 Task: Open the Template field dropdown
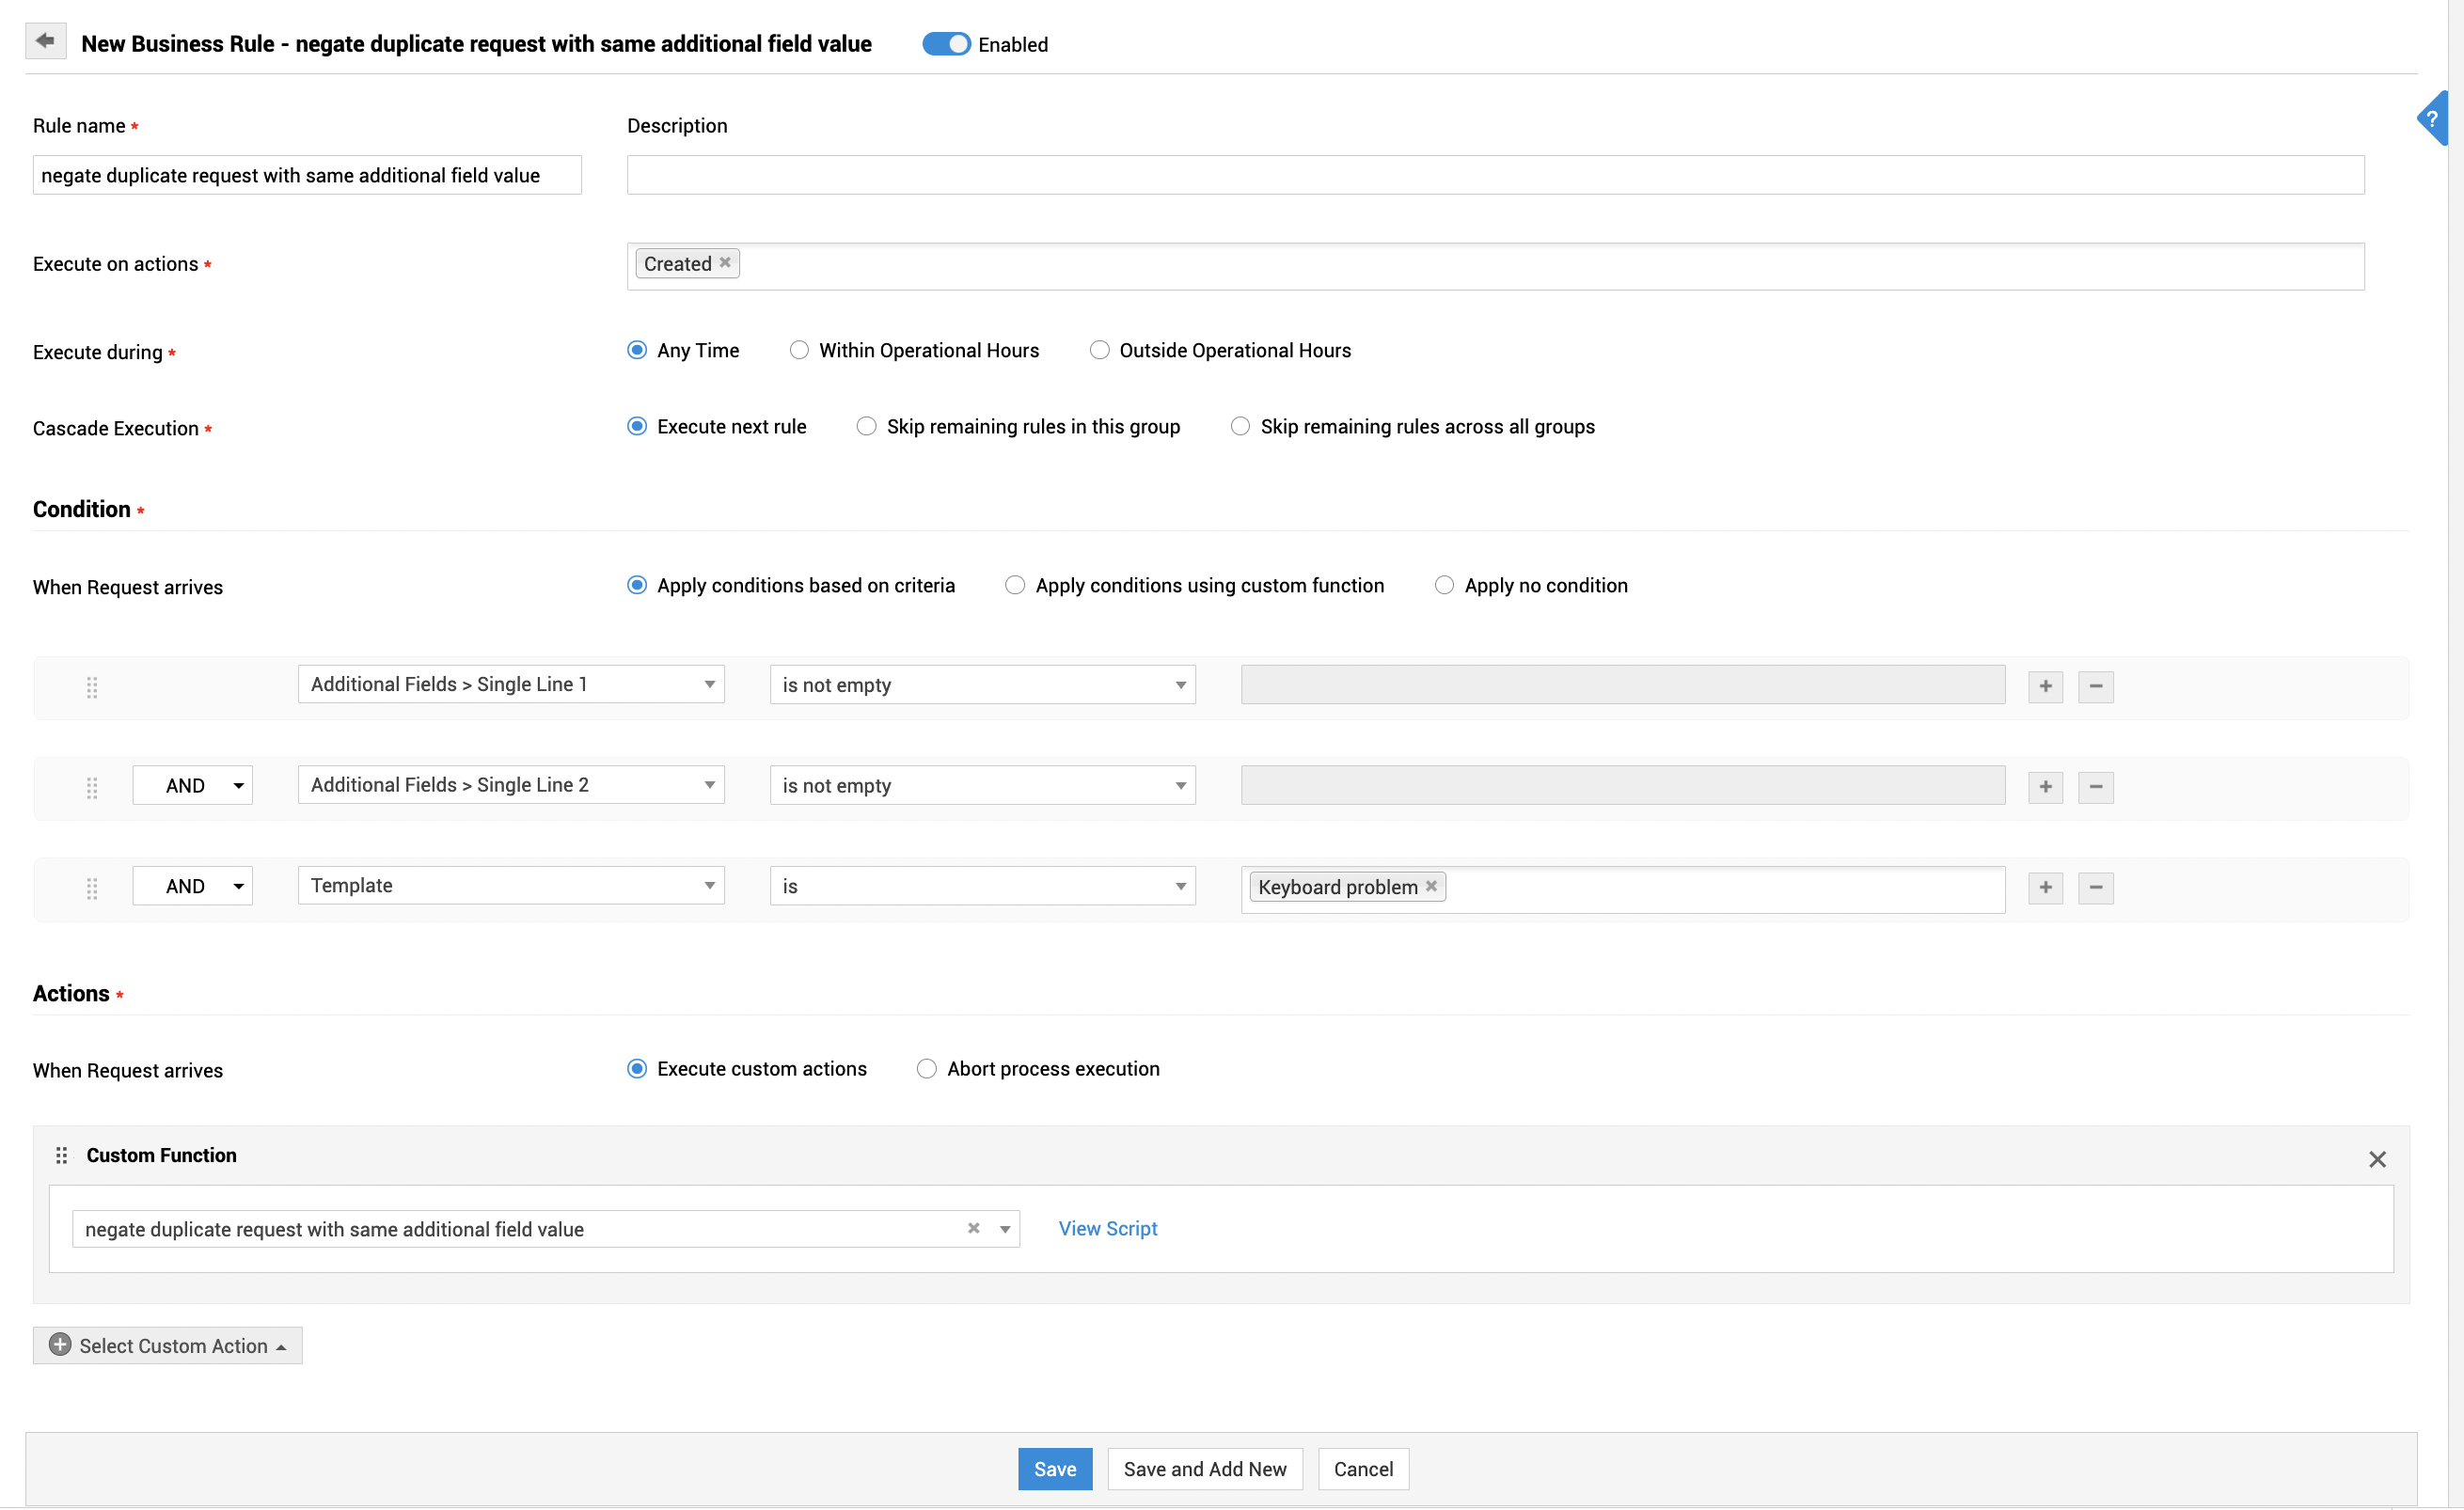coord(510,885)
